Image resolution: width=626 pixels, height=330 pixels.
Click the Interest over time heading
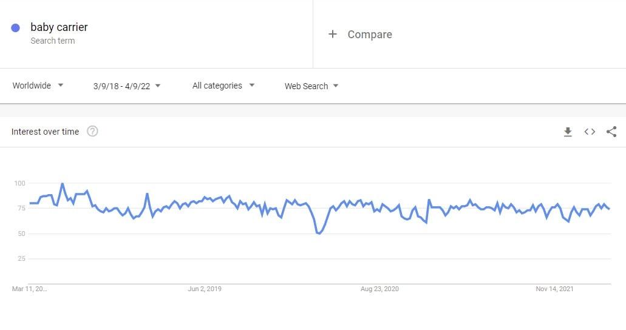[x=45, y=132]
